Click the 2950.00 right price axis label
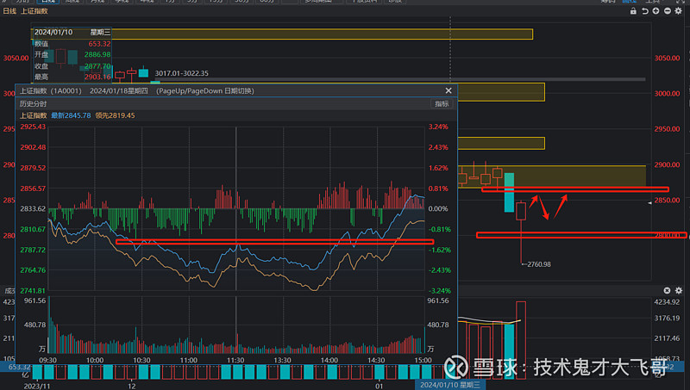Viewport: 690px width, 390px height. 667,129
